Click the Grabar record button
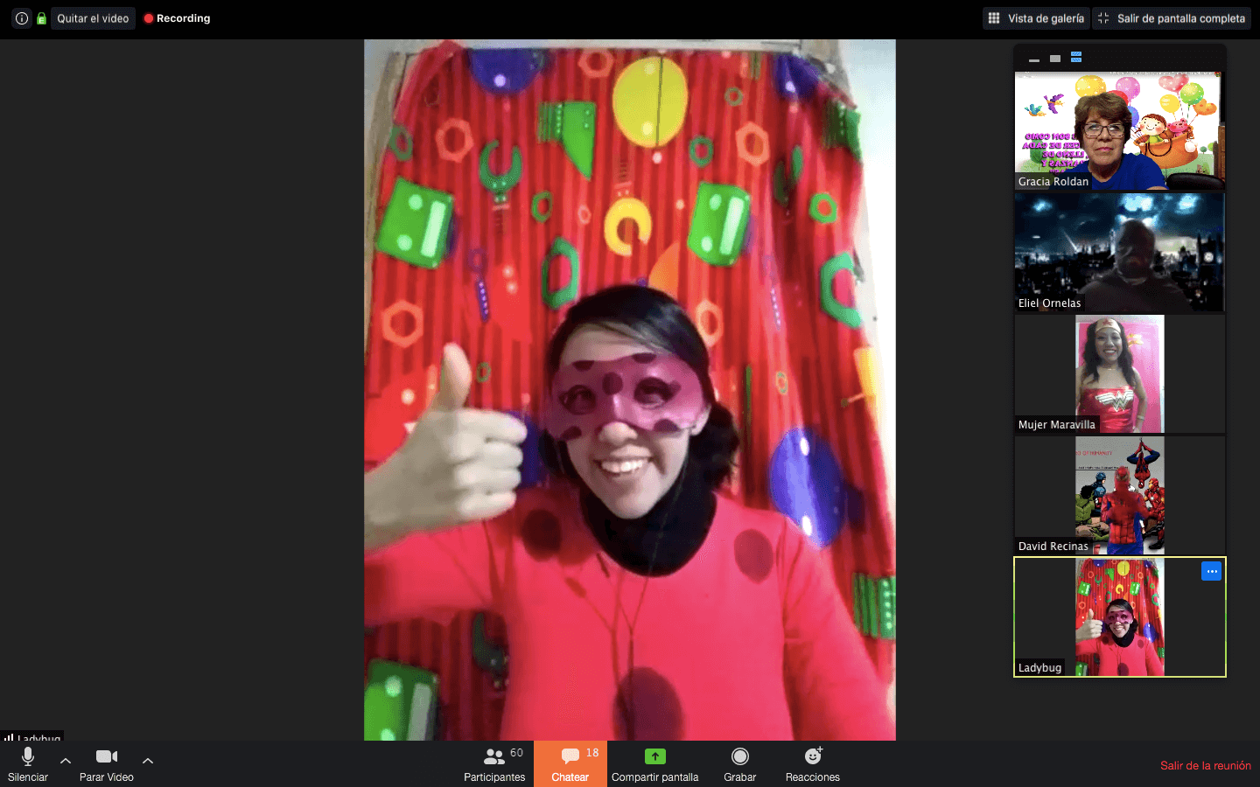 coord(739,764)
